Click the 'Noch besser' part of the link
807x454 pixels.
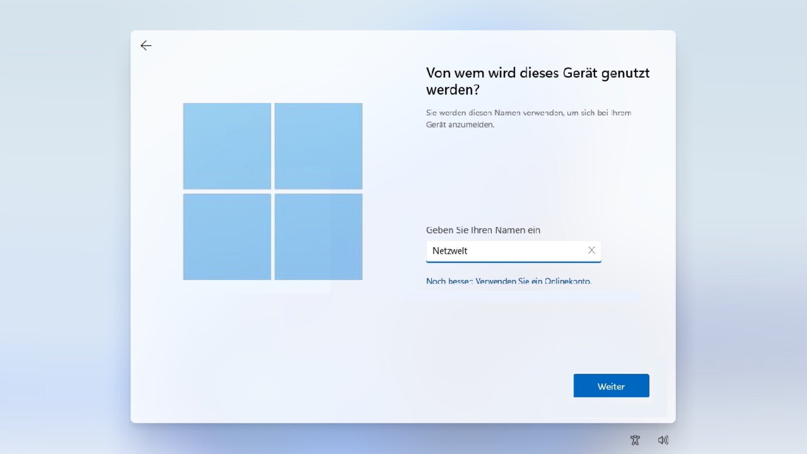click(x=448, y=281)
